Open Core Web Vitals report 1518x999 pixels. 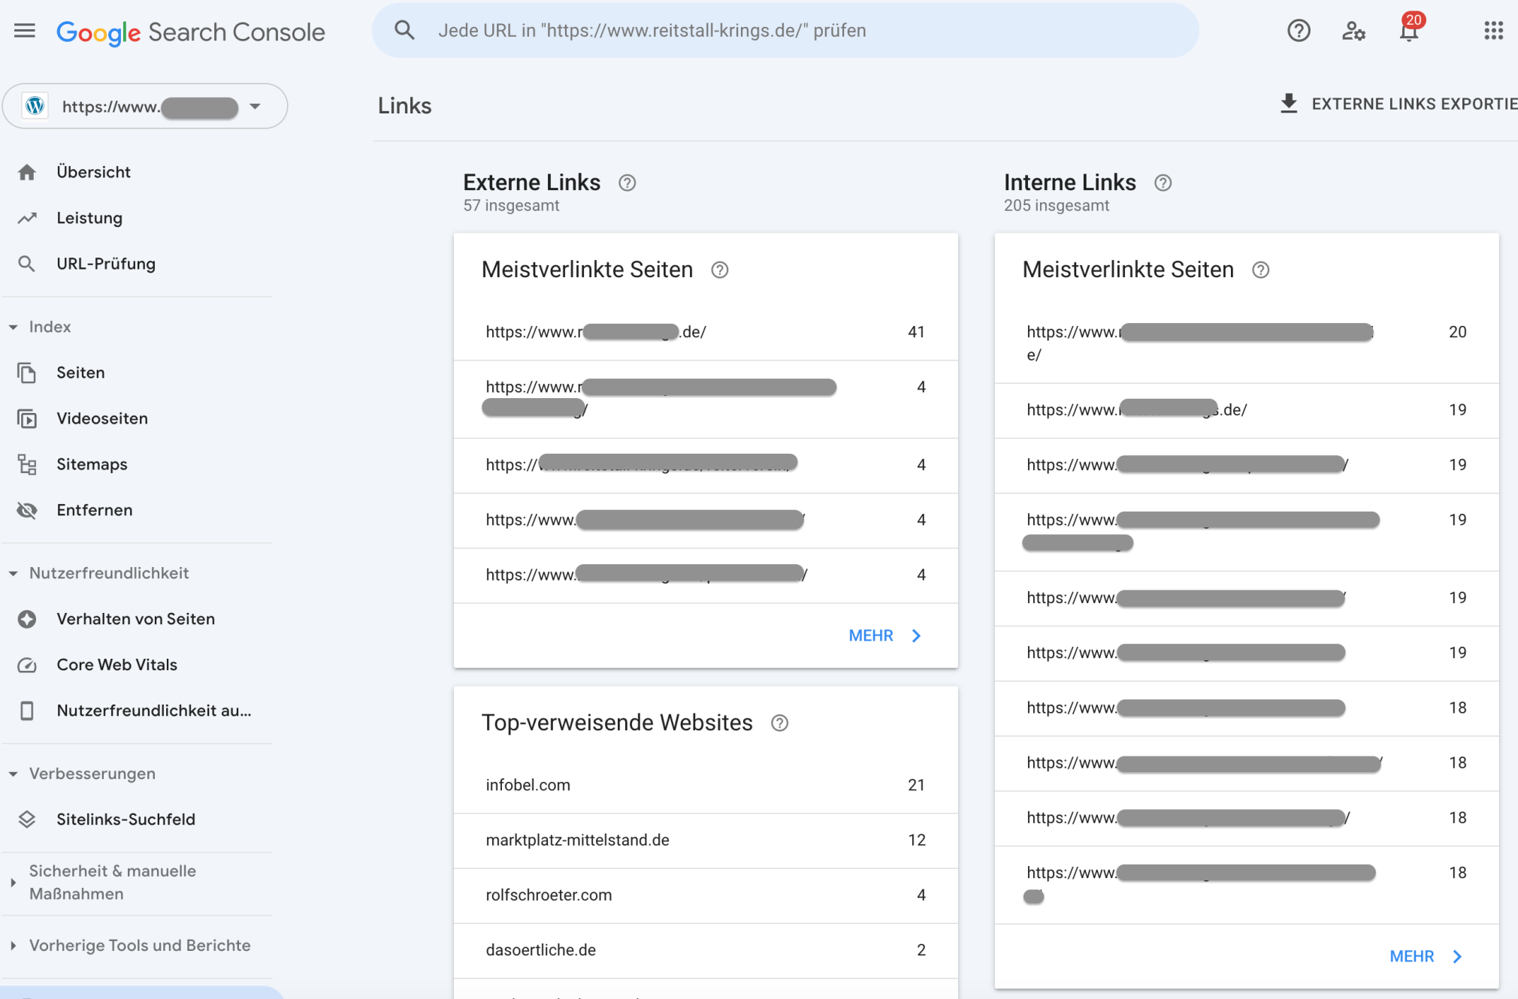[116, 665]
